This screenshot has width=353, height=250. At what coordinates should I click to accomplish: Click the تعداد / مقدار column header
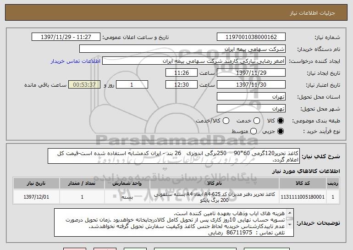point(82,183)
